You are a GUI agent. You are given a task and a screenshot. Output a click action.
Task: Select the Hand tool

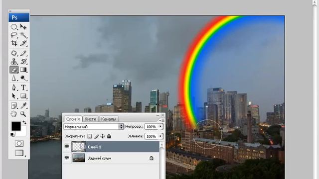pyautogui.click(x=14, y=114)
